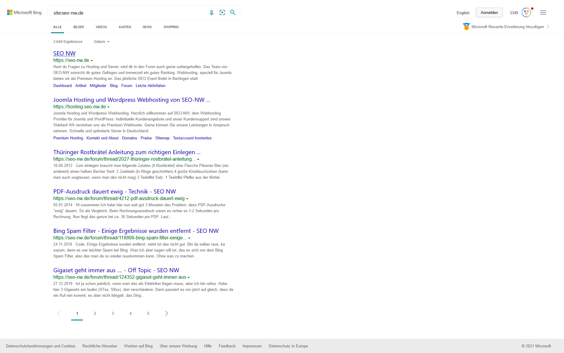Click the Sitemap sitelink
Image resolution: width=564 pixels, height=353 pixels.
(x=162, y=138)
